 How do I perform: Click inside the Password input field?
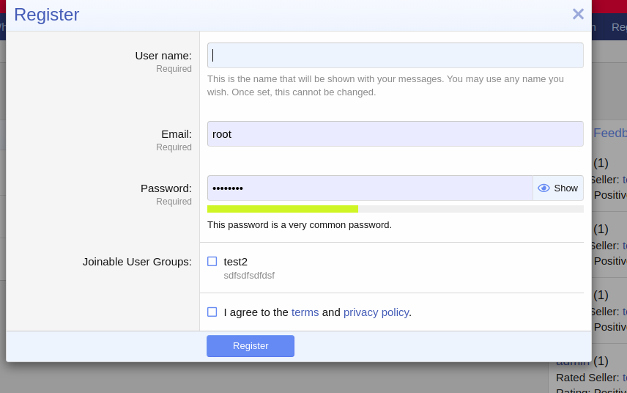370,188
